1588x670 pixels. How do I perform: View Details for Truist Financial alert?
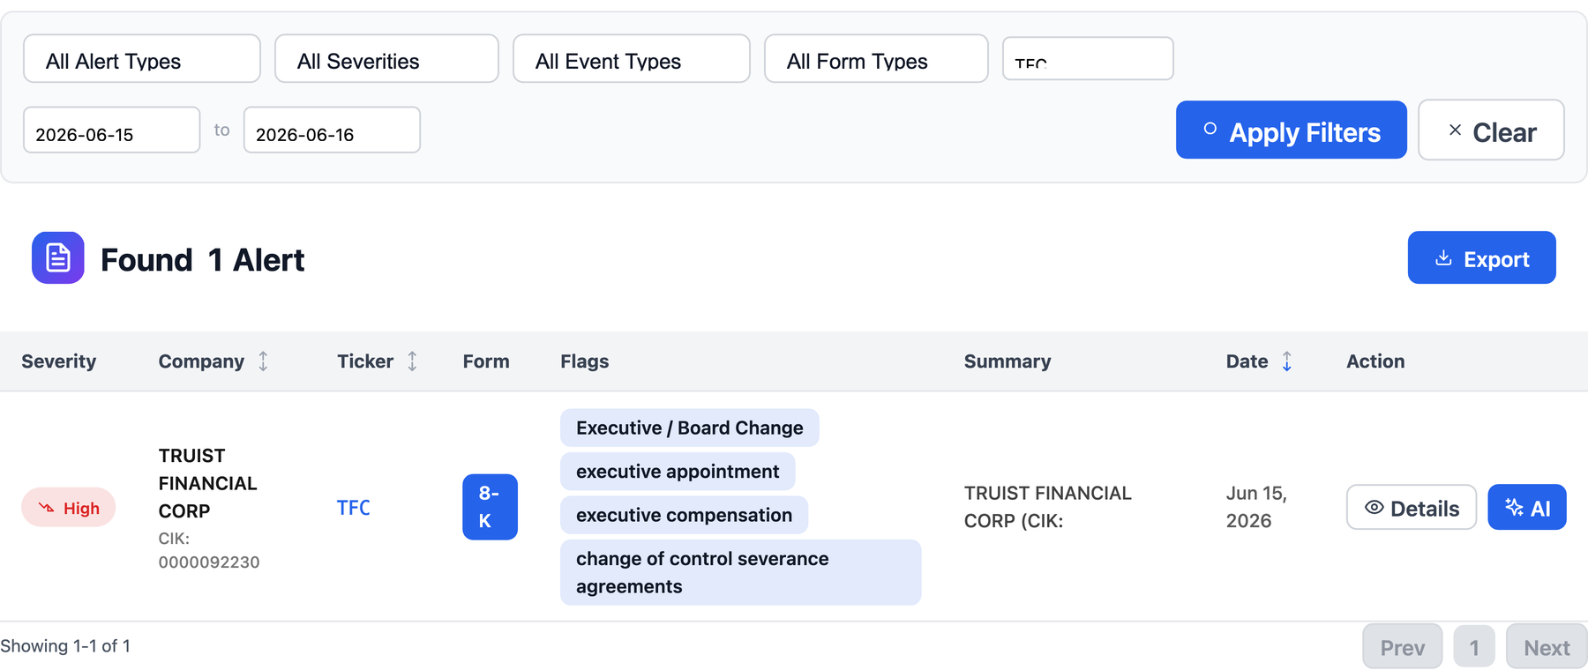point(1412,508)
